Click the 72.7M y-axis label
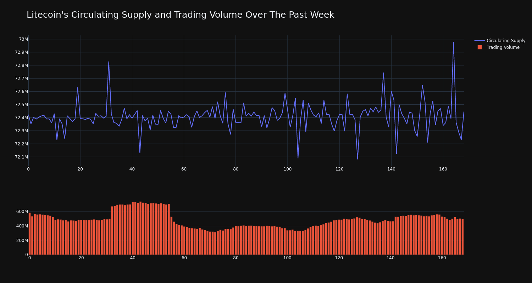This screenshot has height=283, width=532. 21,79
